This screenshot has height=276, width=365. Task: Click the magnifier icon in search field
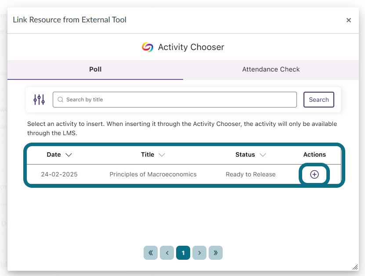pyautogui.click(x=61, y=100)
